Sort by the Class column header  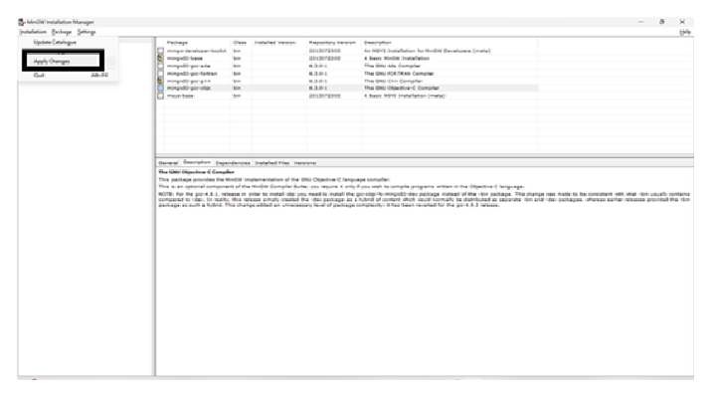pyautogui.click(x=240, y=43)
